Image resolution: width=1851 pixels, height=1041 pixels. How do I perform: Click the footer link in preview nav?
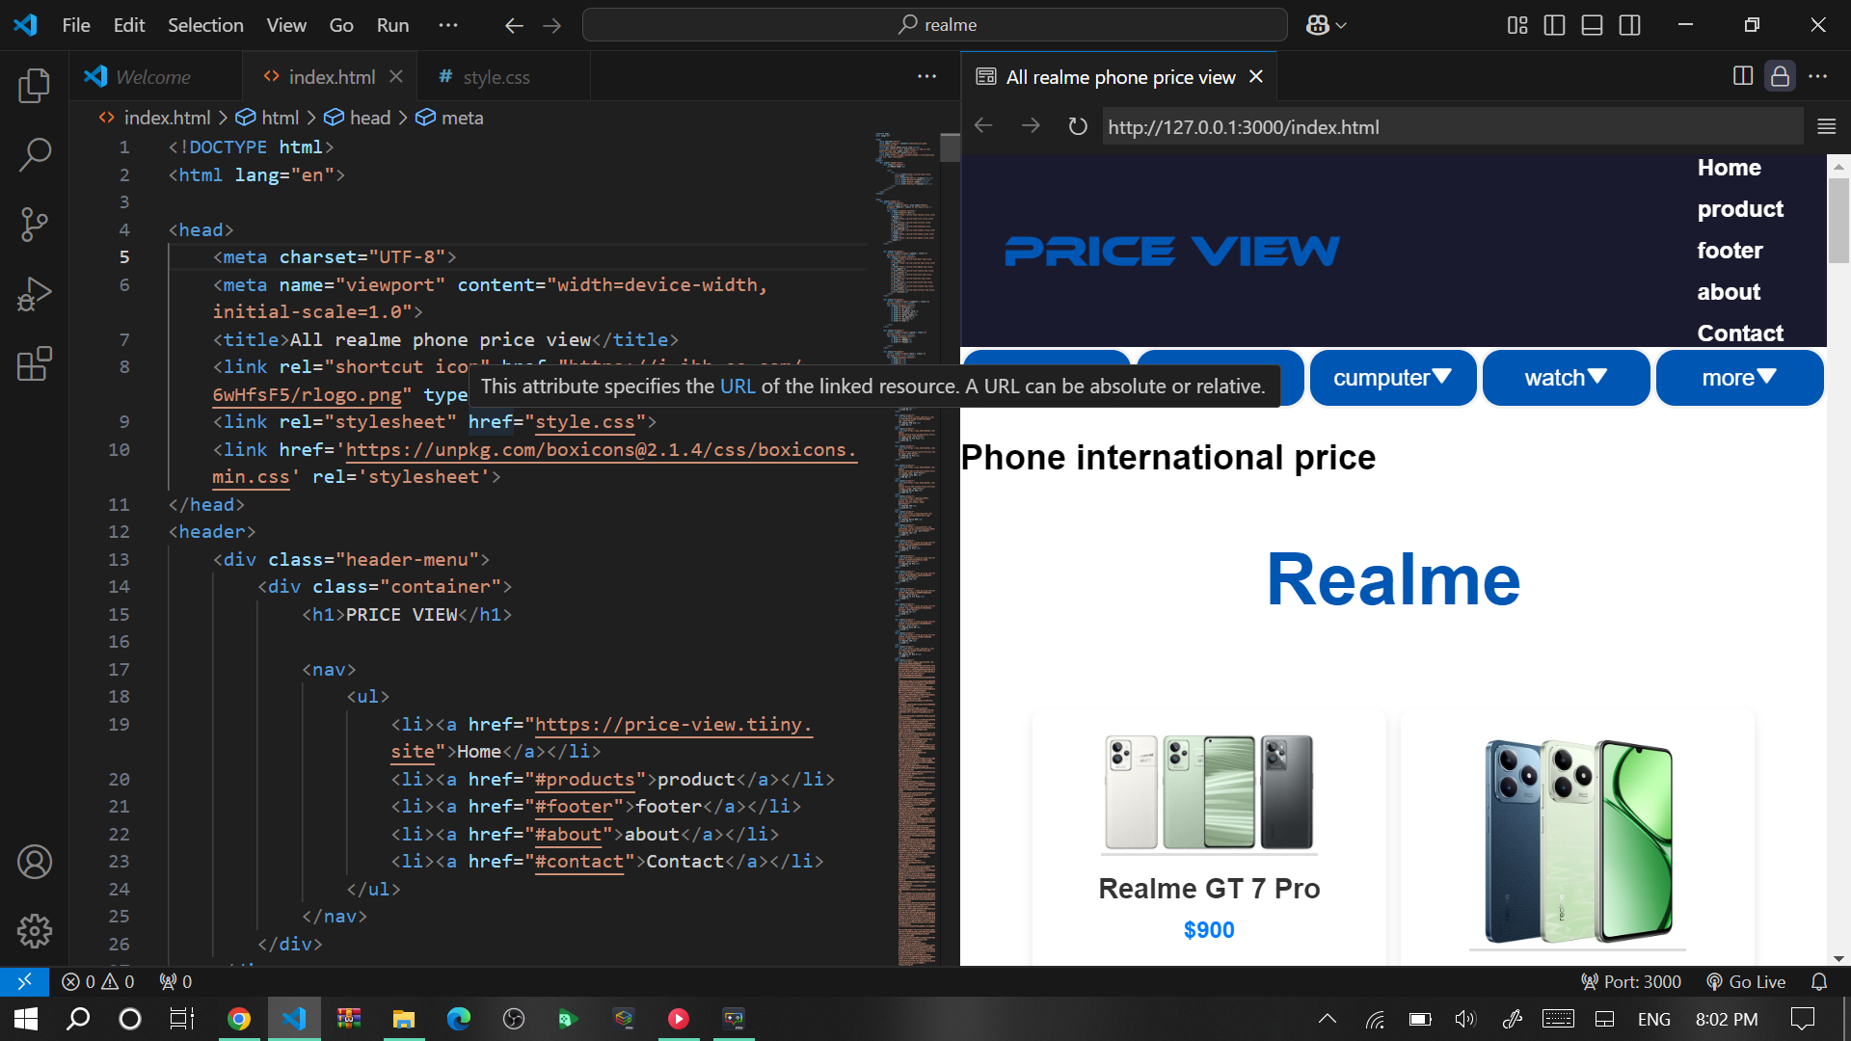click(1730, 251)
